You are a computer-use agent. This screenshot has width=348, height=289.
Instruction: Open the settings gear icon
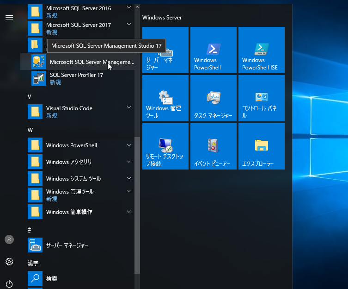pyautogui.click(x=9, y=262)
